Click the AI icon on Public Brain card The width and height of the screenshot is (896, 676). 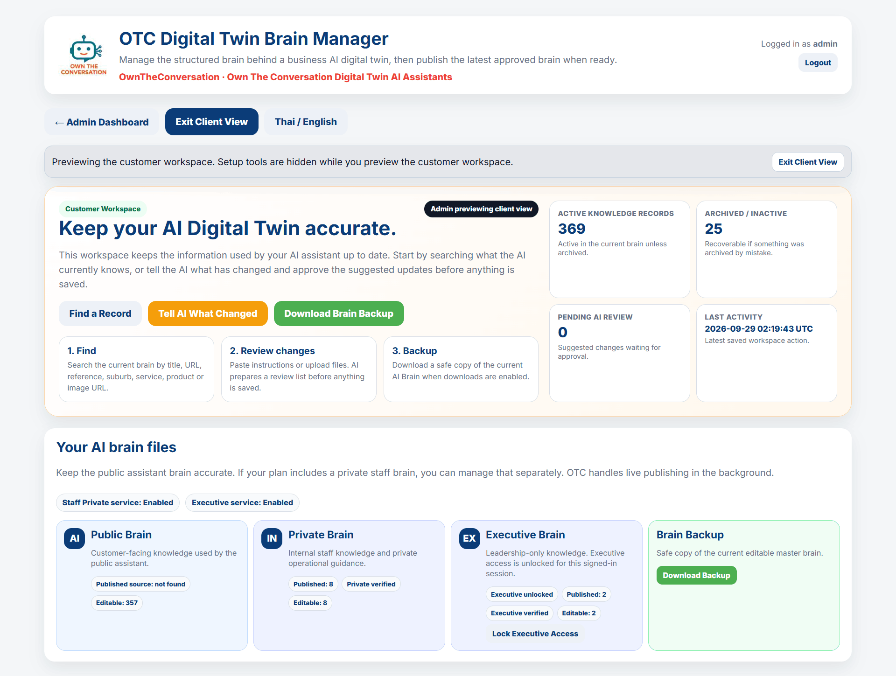pyautogui.click(x=74, y=538)
